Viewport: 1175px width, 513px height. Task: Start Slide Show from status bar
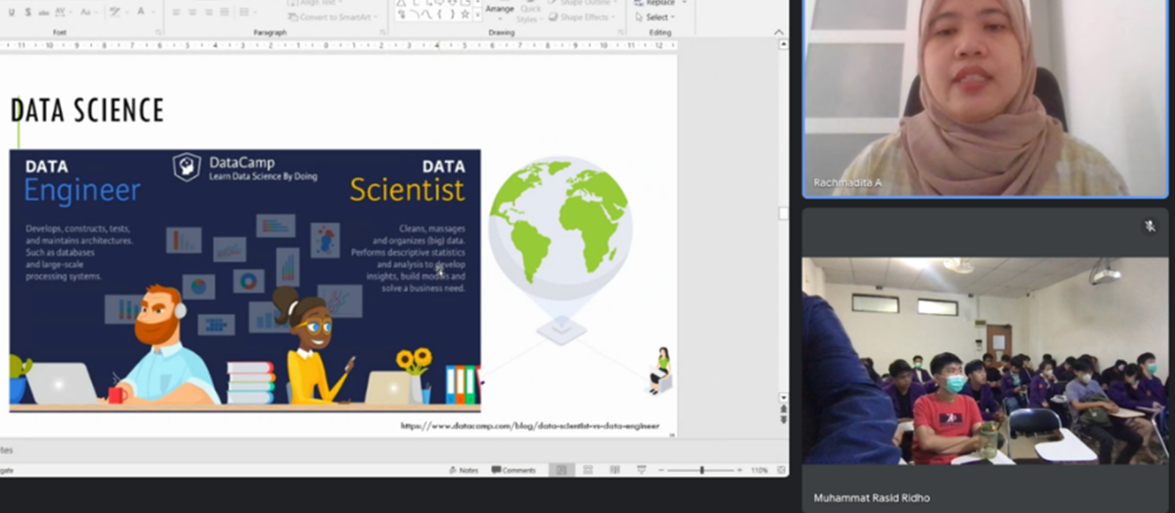[641, 470]
